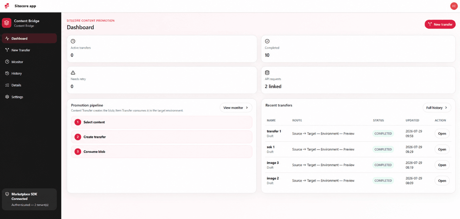Click the Sitecore logo icon in header
Viewport: 460px width, 219px height.
7,6
